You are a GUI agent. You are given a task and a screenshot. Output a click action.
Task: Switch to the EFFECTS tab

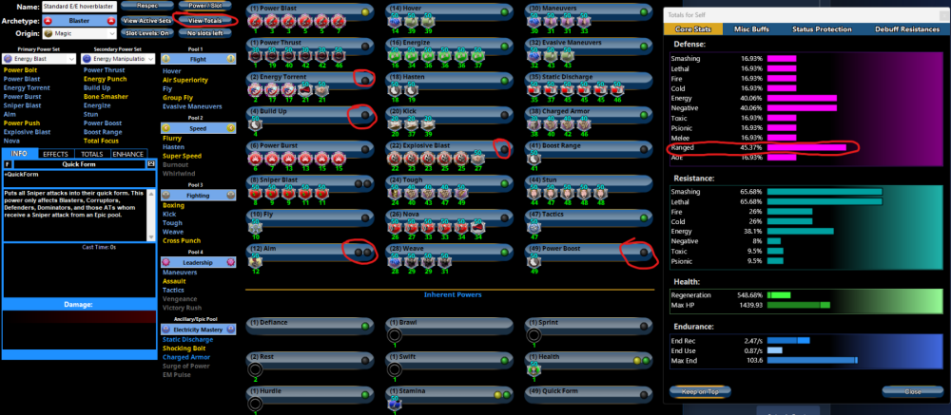(55, 153)
